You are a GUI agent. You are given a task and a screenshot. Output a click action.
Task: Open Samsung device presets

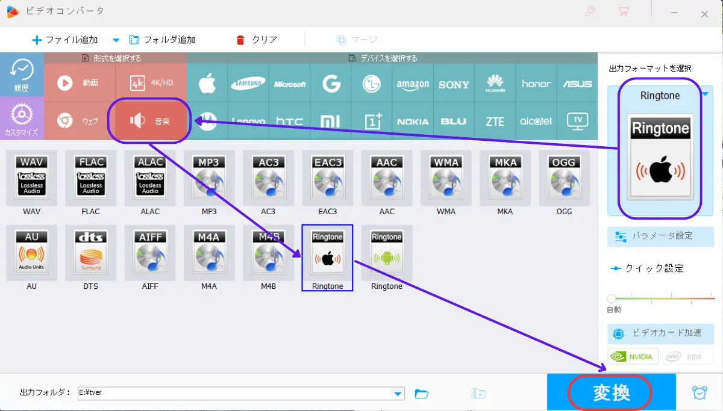pos(248,84)
